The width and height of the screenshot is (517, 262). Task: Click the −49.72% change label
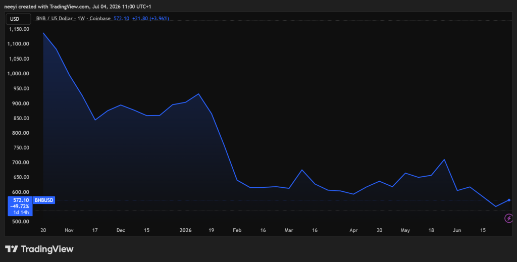click(20, 206)
